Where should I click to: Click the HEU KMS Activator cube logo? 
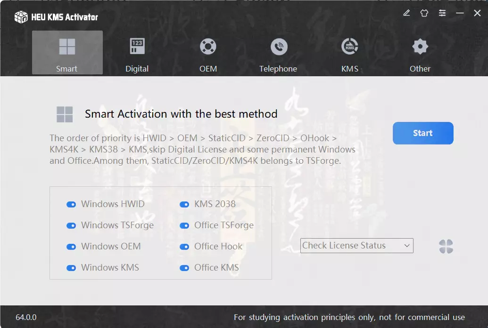coord(21,17)
